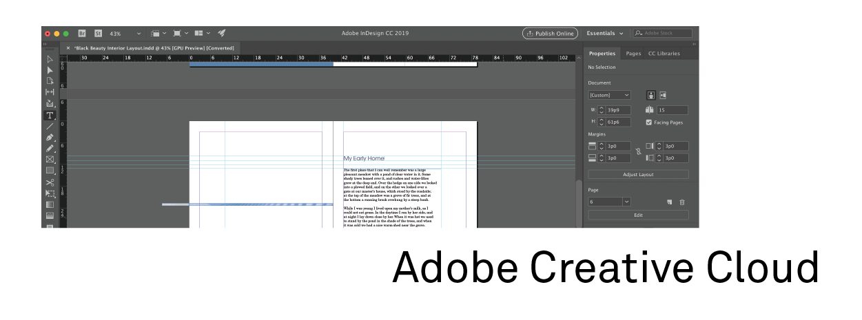Open the 43% zoom level dropdown
The width and height of the screenshot is (862, 320).
pyautogui.click(x=138, y=33)
